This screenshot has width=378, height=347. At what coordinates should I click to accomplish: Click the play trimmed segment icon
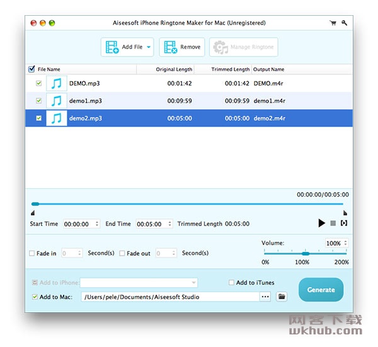point(344,223)
